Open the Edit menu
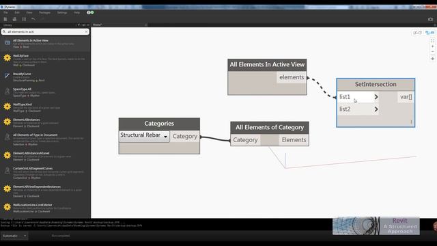 click(17, 12)
